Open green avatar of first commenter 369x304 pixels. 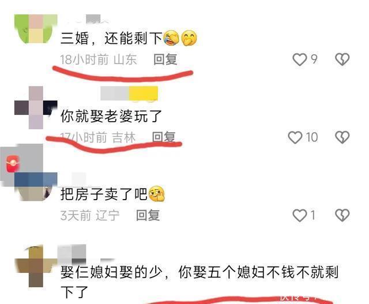pyautogui.click(x=36, y=29)
